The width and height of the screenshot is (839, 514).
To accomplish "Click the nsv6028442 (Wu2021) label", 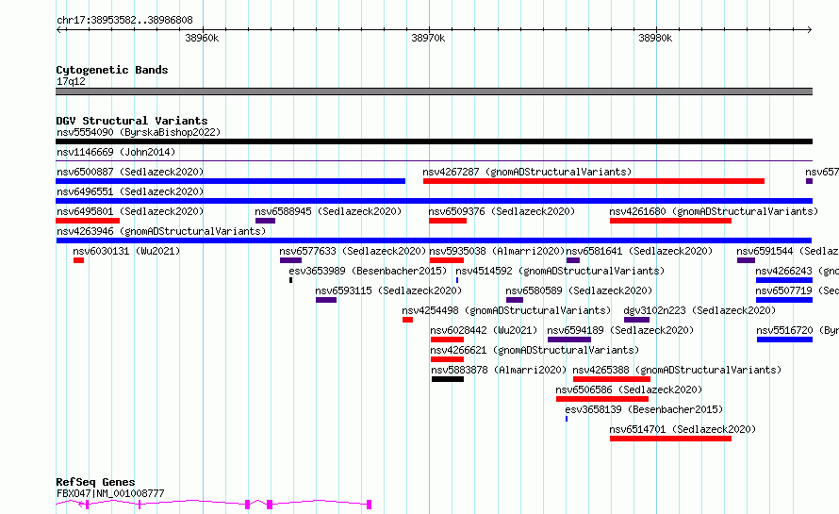I will 484,330.
